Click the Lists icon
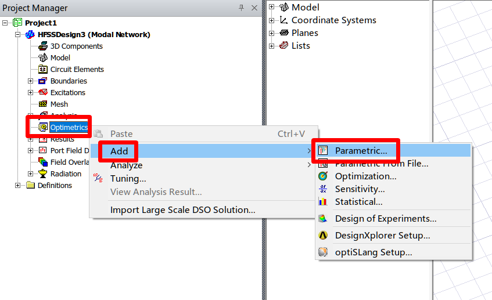492x300 pixels. (284, 45)
